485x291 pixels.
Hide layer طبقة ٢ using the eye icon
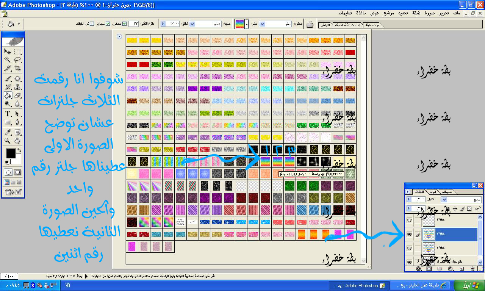pos(409,235)
